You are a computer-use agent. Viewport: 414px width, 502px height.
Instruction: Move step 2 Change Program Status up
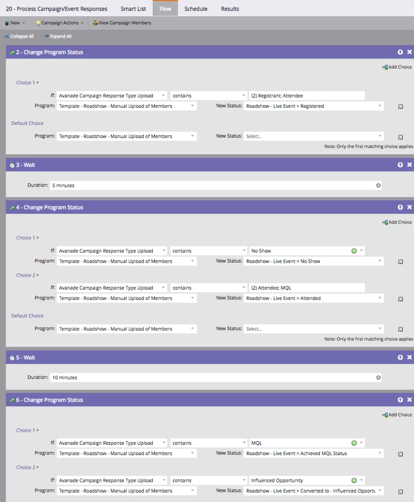click(x=400, y=52)
